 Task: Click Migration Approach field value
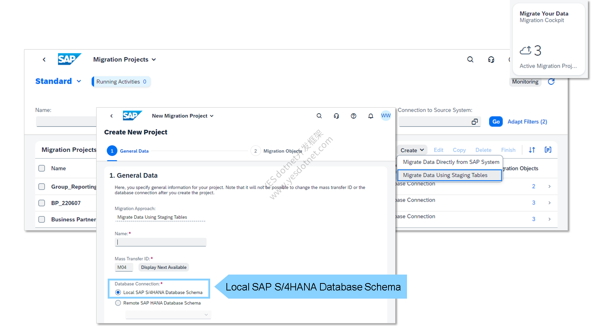coord(160,217)
